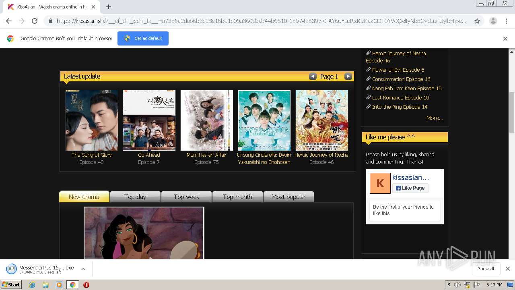
Task: Close the downloads bar
Action: pyautogui.click(x=508, y=269)
